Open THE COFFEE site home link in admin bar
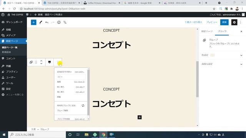The height and width of the screenshot is (138, 246). tap(15, 15)
